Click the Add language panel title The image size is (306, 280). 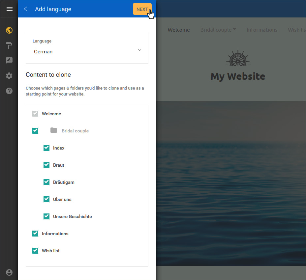[53, 9]
